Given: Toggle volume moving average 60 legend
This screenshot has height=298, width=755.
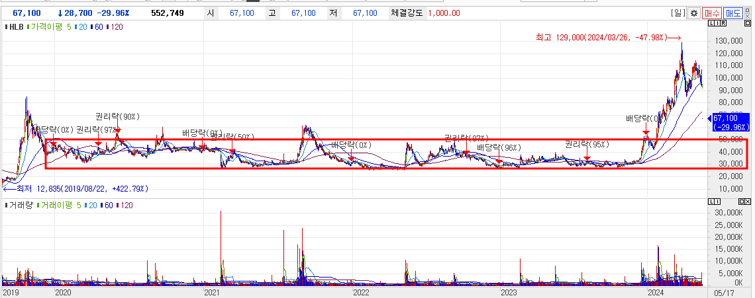Looking at the screenshot, I should [107, 205].
